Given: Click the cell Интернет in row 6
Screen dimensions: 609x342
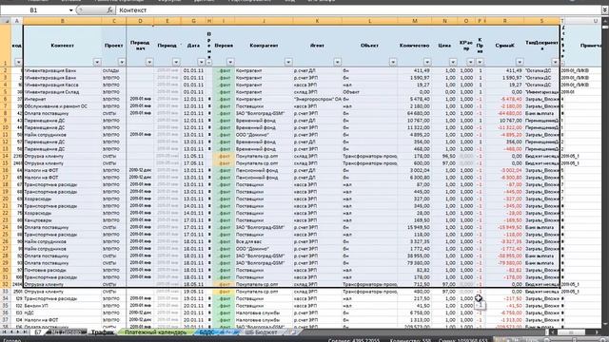Looking at the screenshot, I should click(63, 99).
